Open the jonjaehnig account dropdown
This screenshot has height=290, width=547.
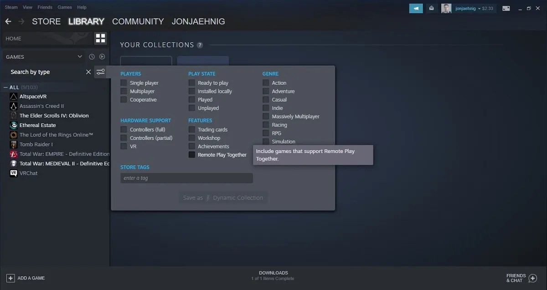467,8
